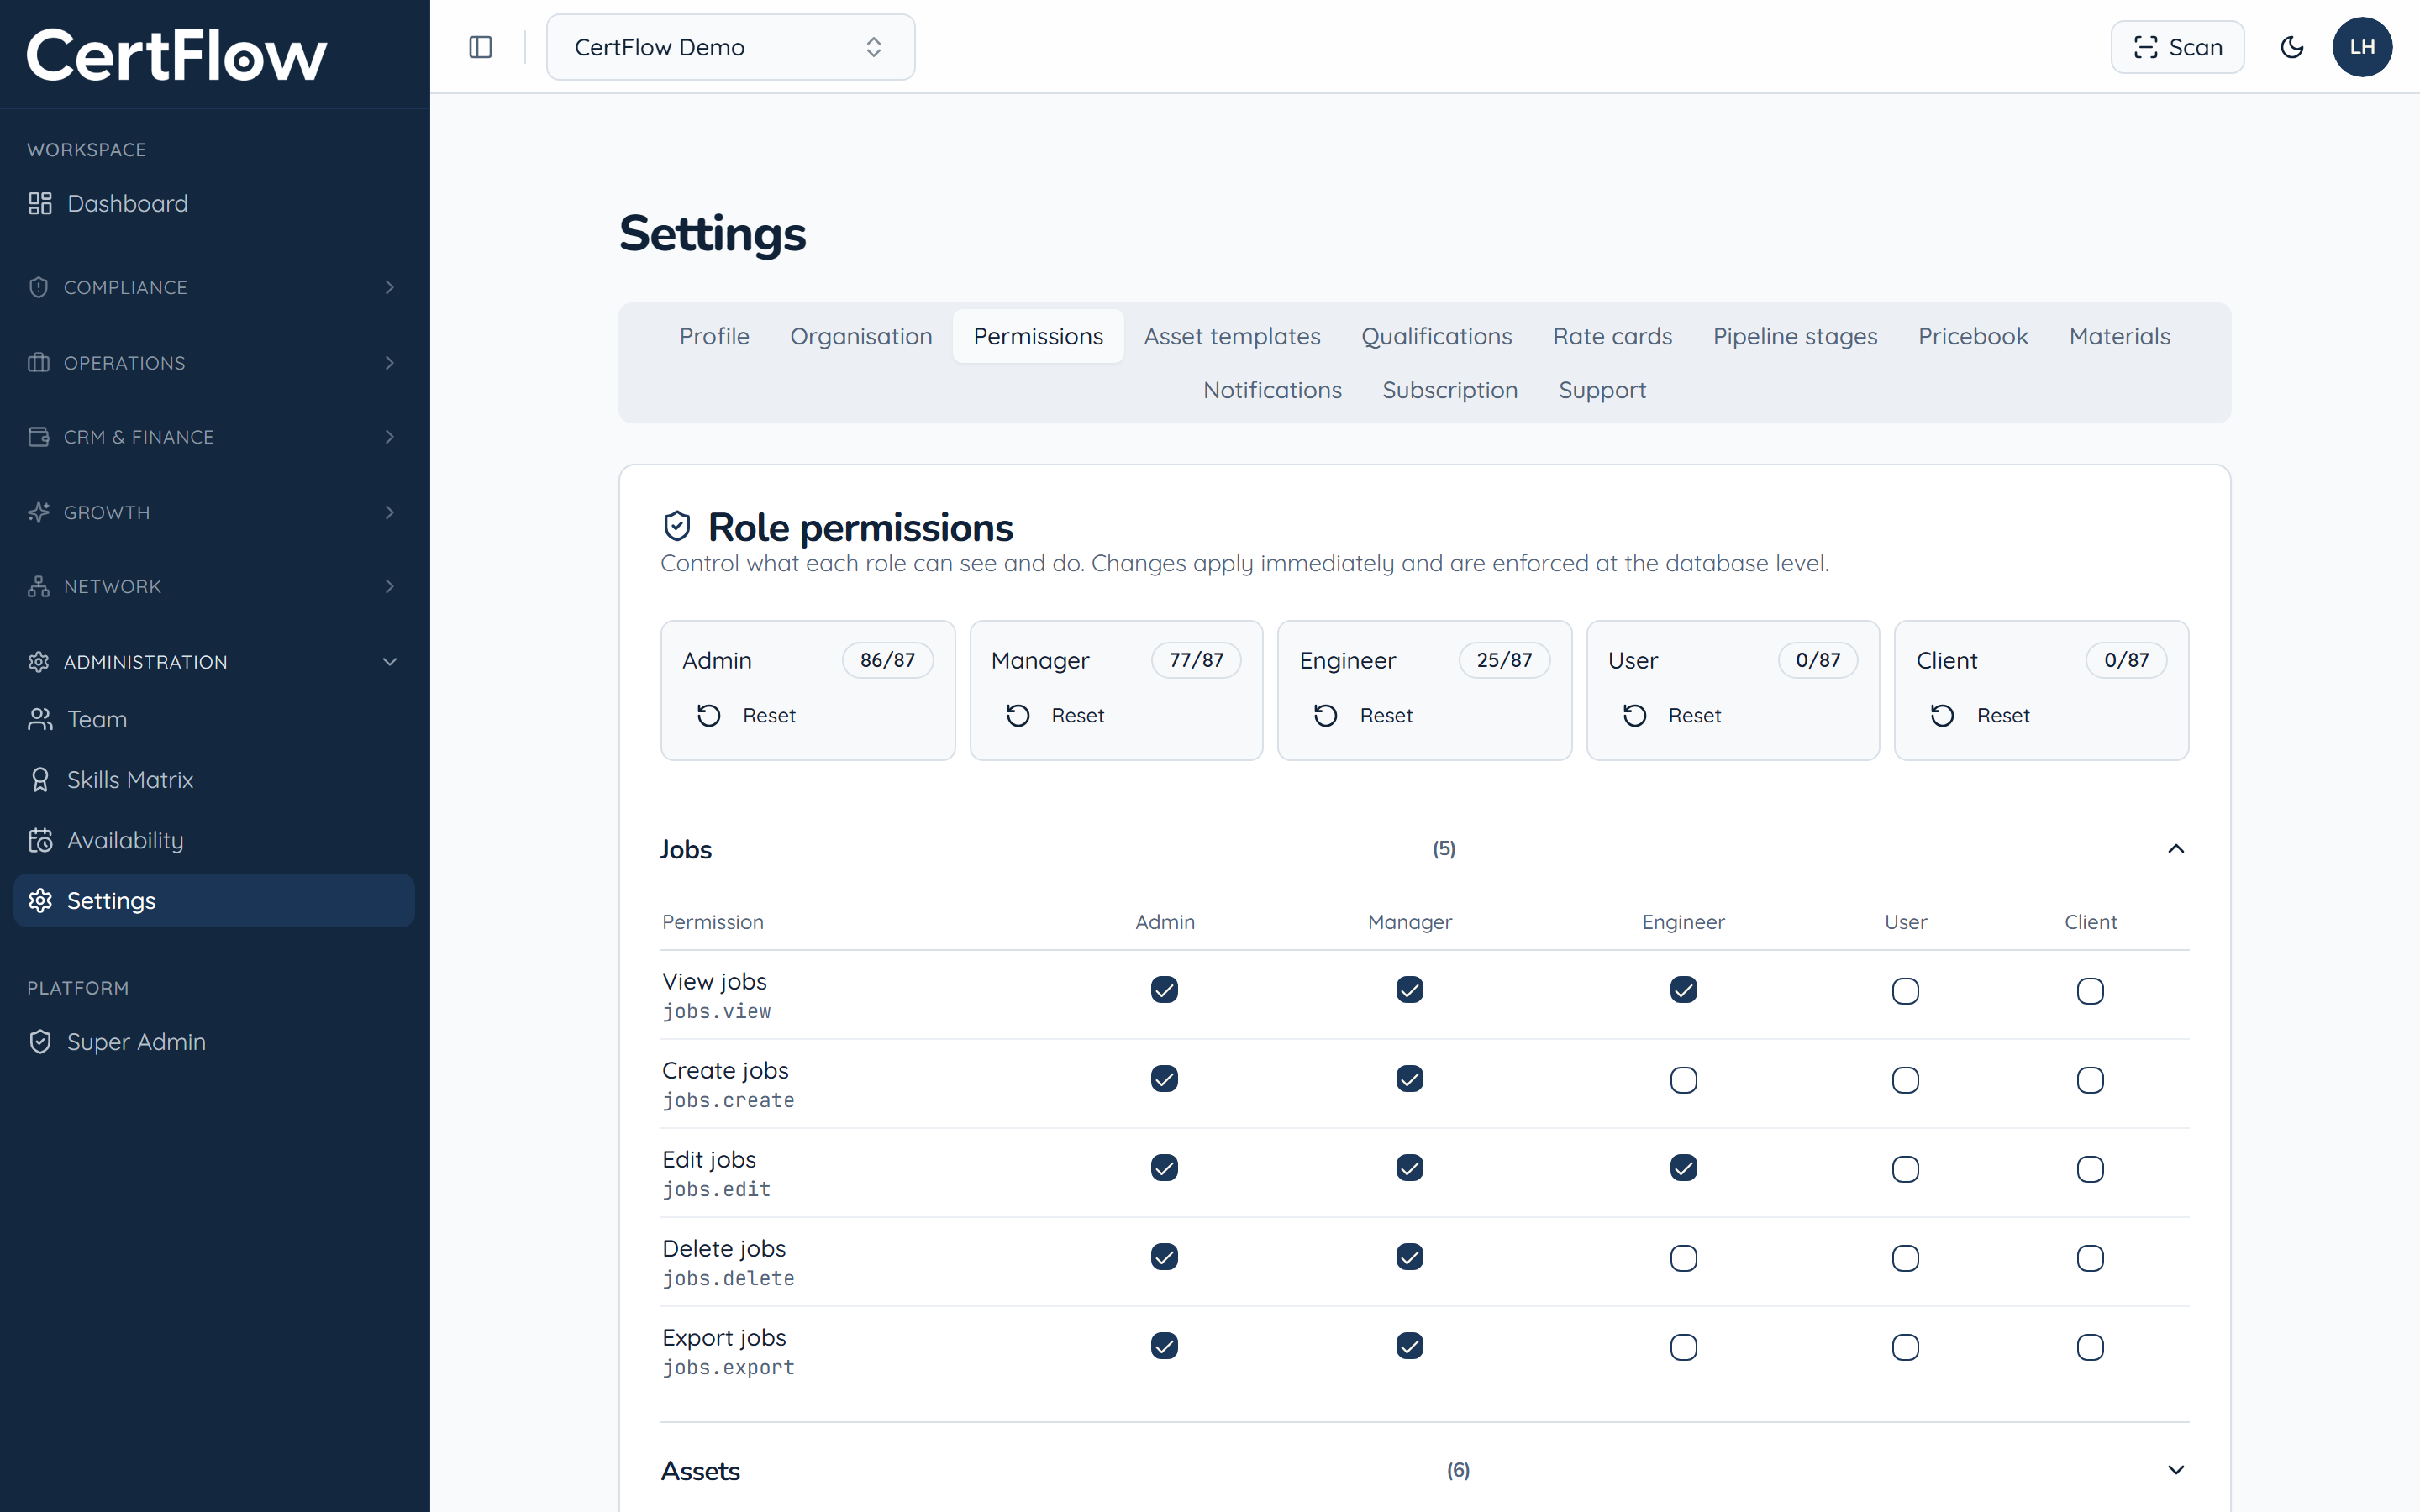Enable Edit jobs for Client
Viewport: 2420px width, 1512px height.
[2090, 1169]
